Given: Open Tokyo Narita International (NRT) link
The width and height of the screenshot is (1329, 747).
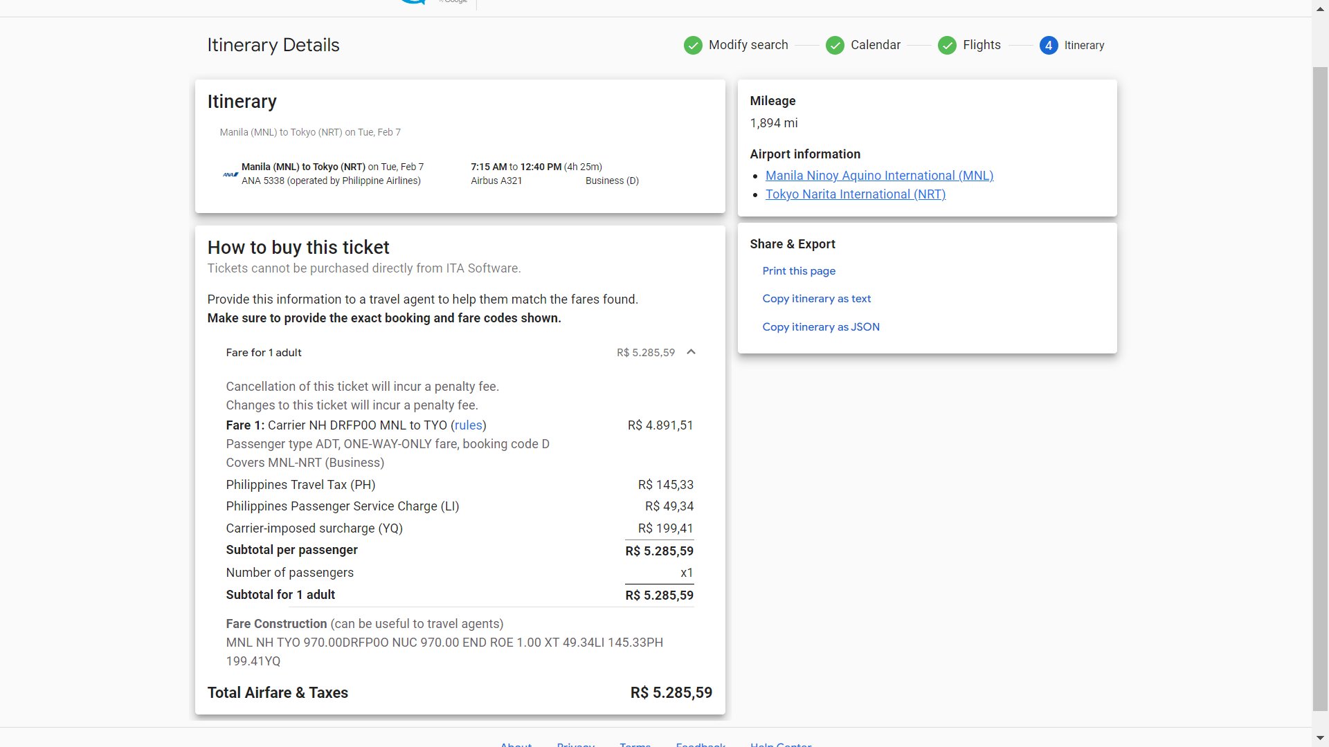Looking at the screenshot, I should 856,194.
